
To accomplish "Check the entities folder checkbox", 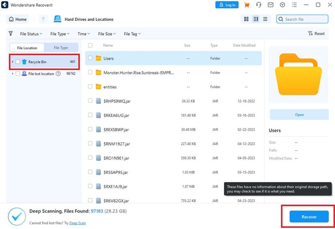I will [x=90, y=86].
